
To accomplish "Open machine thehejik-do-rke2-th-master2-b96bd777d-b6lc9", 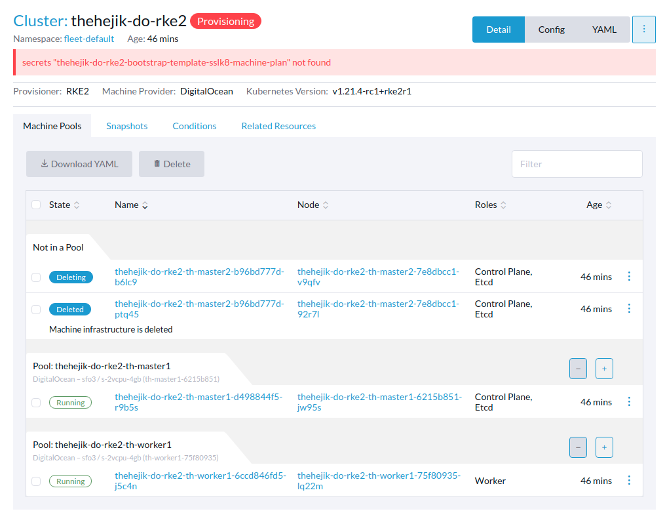I will [x=199, y=277].
